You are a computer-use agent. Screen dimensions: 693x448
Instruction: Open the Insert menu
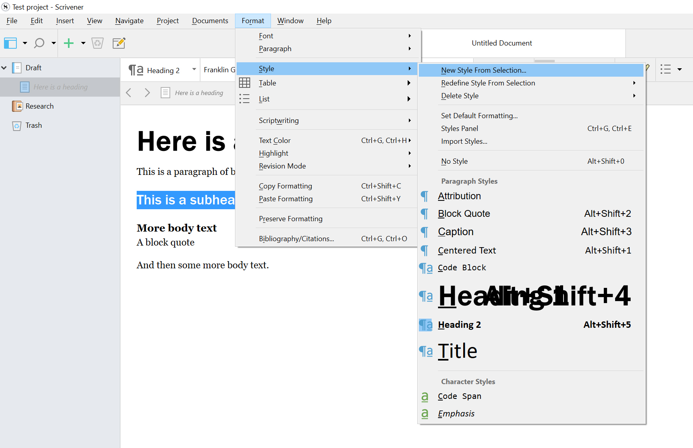65,21
